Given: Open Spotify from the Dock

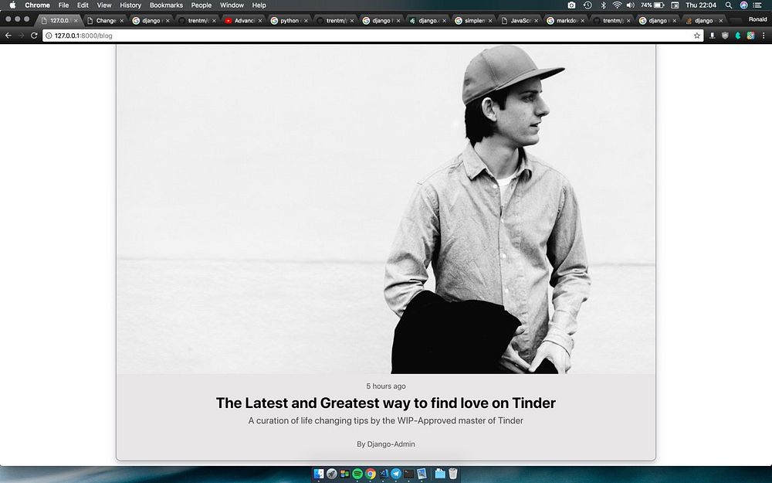Looking at the screenshot, I should 358,474.
